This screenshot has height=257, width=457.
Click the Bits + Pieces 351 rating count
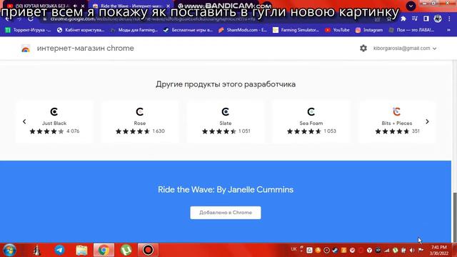416,131
